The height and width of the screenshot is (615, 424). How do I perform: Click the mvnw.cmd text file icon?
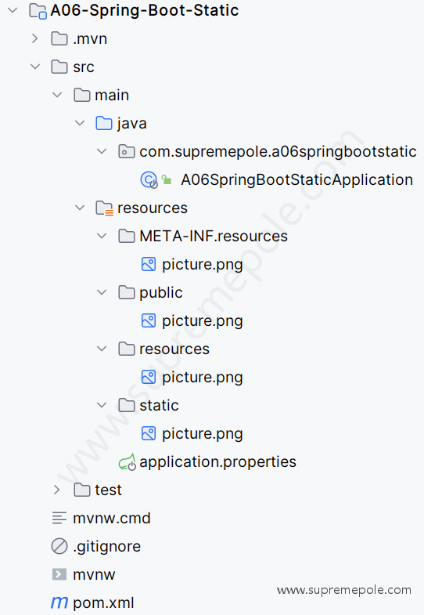click(x=59, y=518)
